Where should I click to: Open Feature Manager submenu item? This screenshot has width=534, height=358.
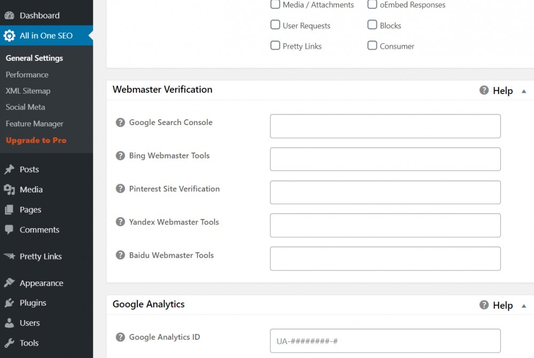pos(34,123)
